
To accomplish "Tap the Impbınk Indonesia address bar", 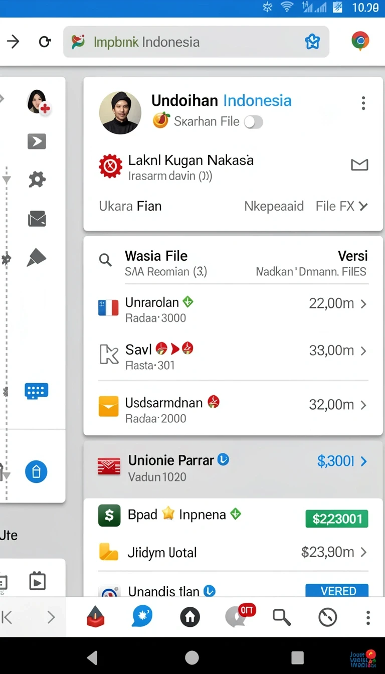I will point(196,42).
